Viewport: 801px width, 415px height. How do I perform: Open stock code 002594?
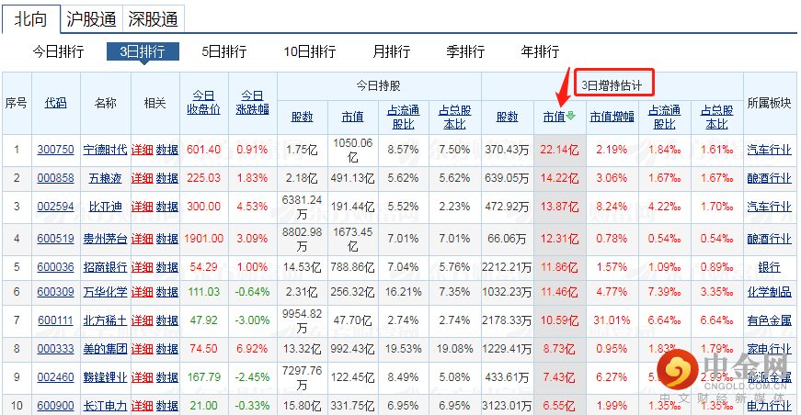pyautogui.click(x=56, y=207)
